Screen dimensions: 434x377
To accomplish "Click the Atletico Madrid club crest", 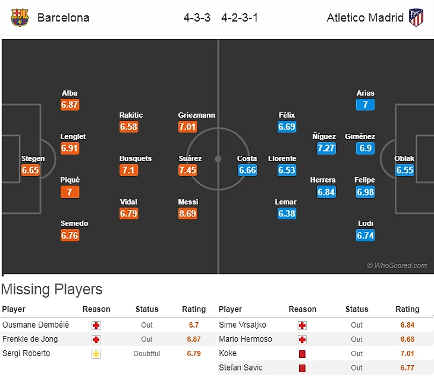I will coord(416,17).
